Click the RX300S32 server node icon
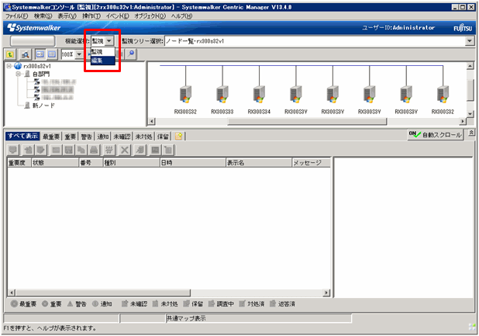The height and width of the screenshot is (336, 479). tap(185, 94)
